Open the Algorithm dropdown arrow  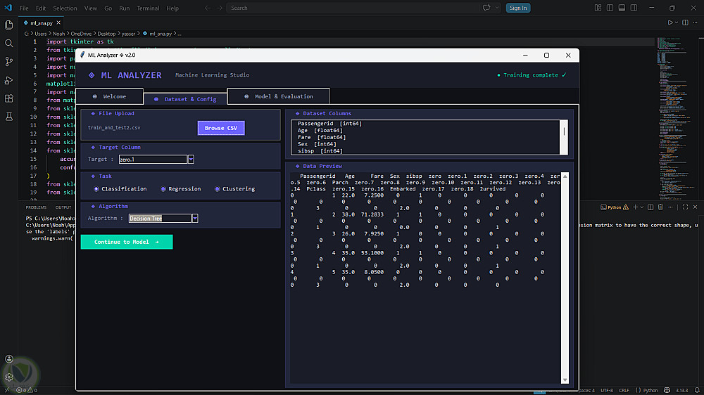[x=195, y=219]
